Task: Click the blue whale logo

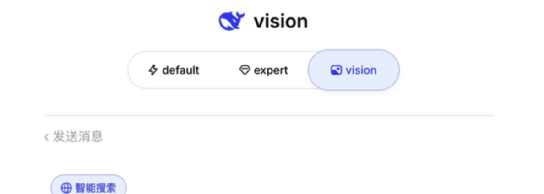Action: point(231,21)
